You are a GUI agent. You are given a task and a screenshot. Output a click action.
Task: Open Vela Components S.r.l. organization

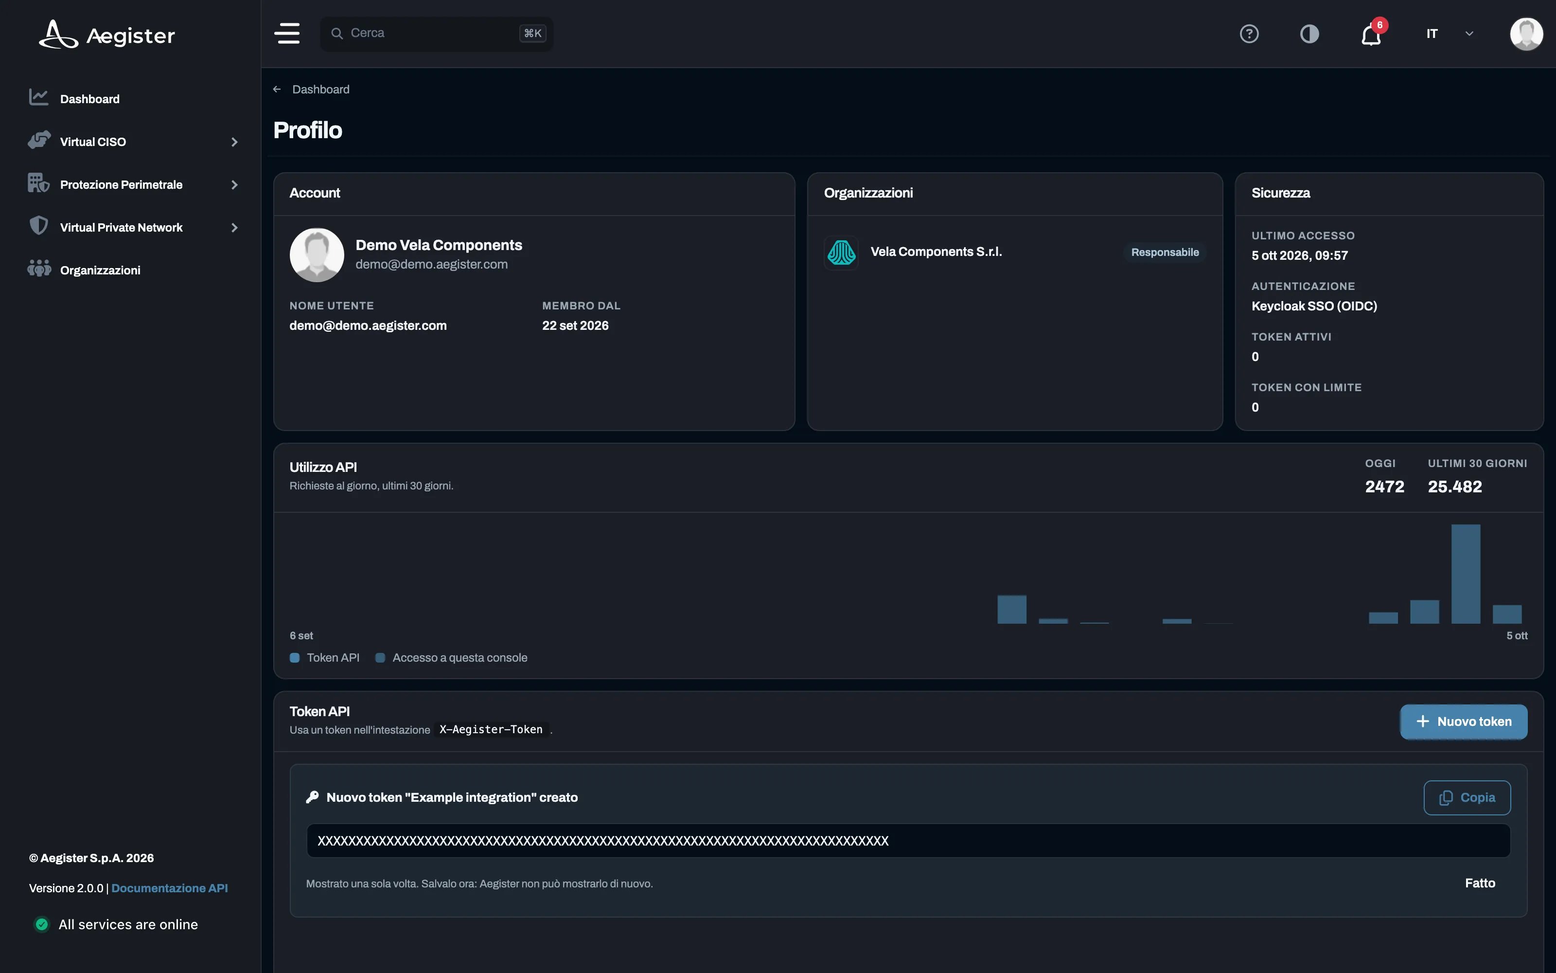(x=936, y=252)
